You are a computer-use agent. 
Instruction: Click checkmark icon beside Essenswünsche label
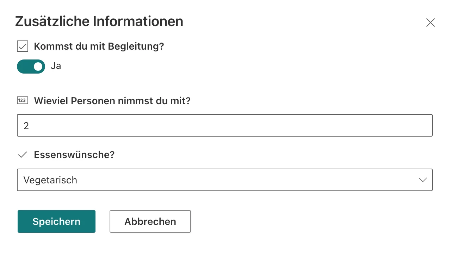click(23, 155)
